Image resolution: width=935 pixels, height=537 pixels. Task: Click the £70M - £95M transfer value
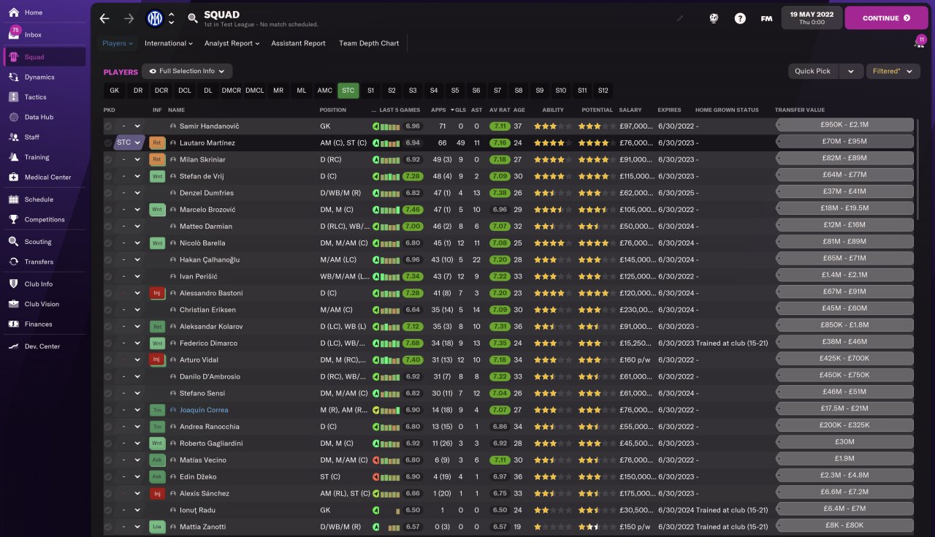(x=844, y=142)
